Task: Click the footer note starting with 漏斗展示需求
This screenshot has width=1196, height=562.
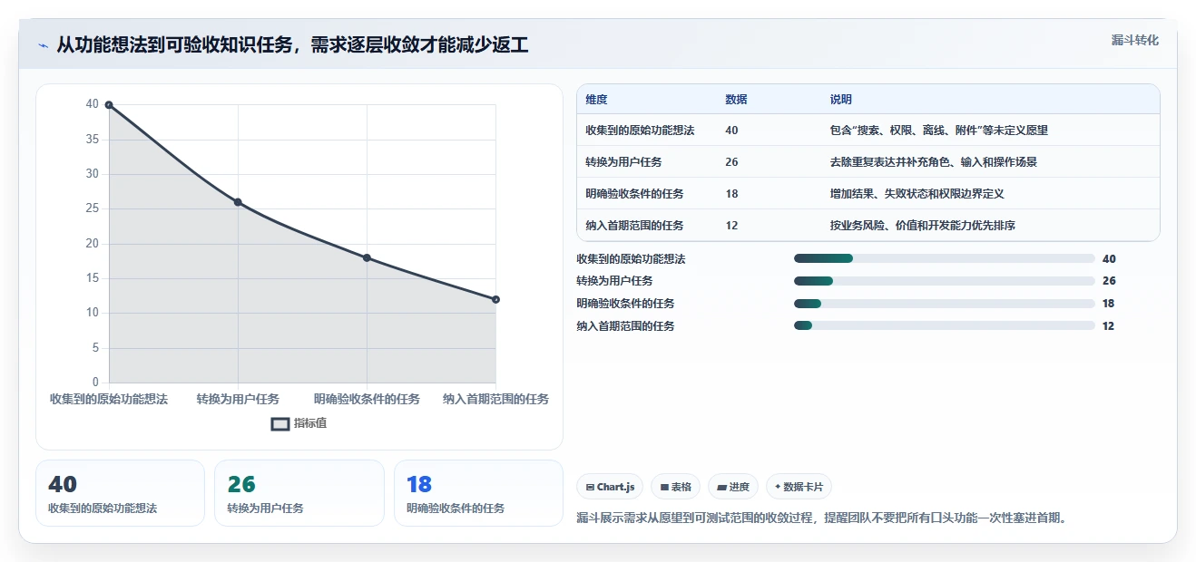Action: point(823,518)
